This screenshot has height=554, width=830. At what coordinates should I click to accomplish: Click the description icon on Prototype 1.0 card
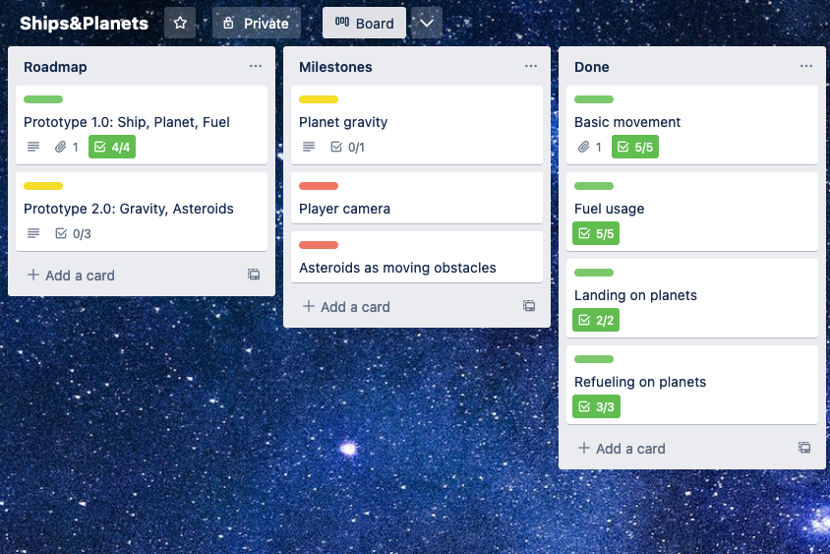33,147
